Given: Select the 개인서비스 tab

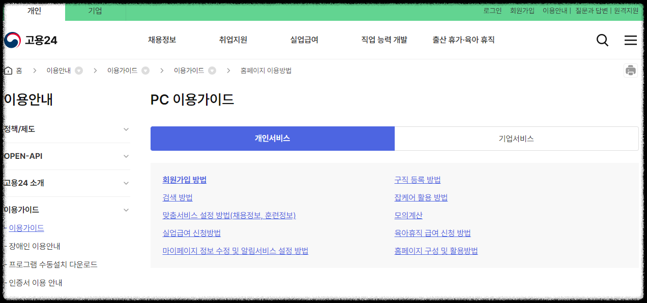Looking at the screenshot, I should [273, 139].
